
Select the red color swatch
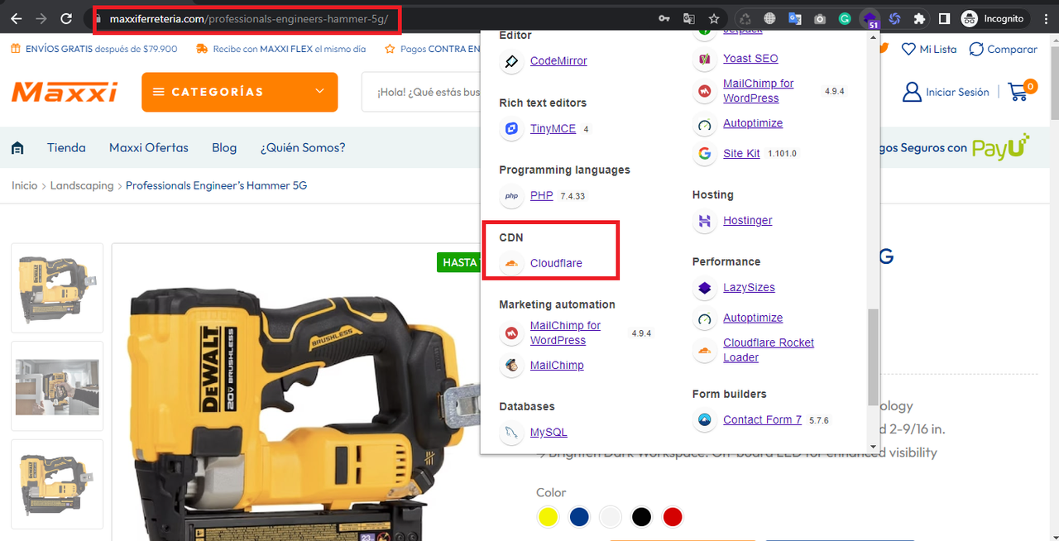(673, 518)
